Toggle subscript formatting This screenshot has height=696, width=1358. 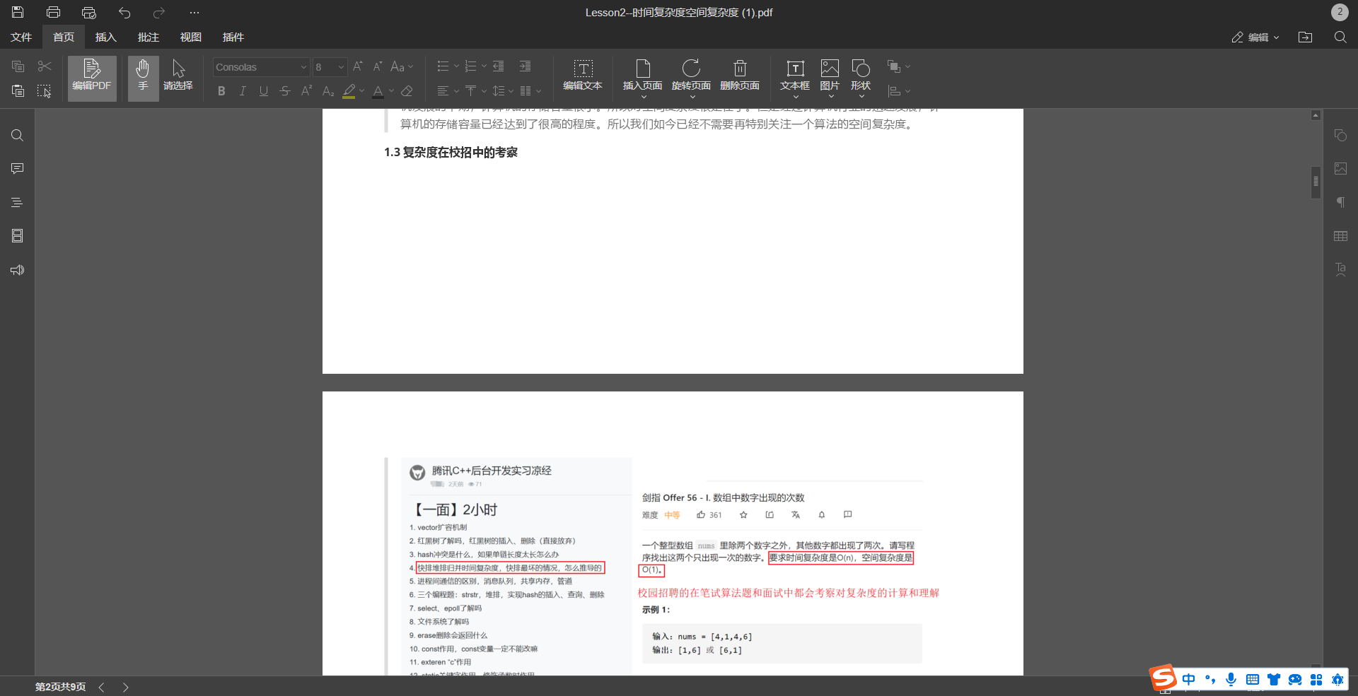[x=327, y=90]
